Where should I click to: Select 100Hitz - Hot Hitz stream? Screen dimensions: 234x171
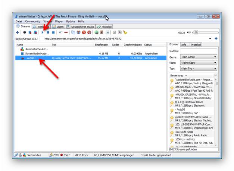pos(192,141)
